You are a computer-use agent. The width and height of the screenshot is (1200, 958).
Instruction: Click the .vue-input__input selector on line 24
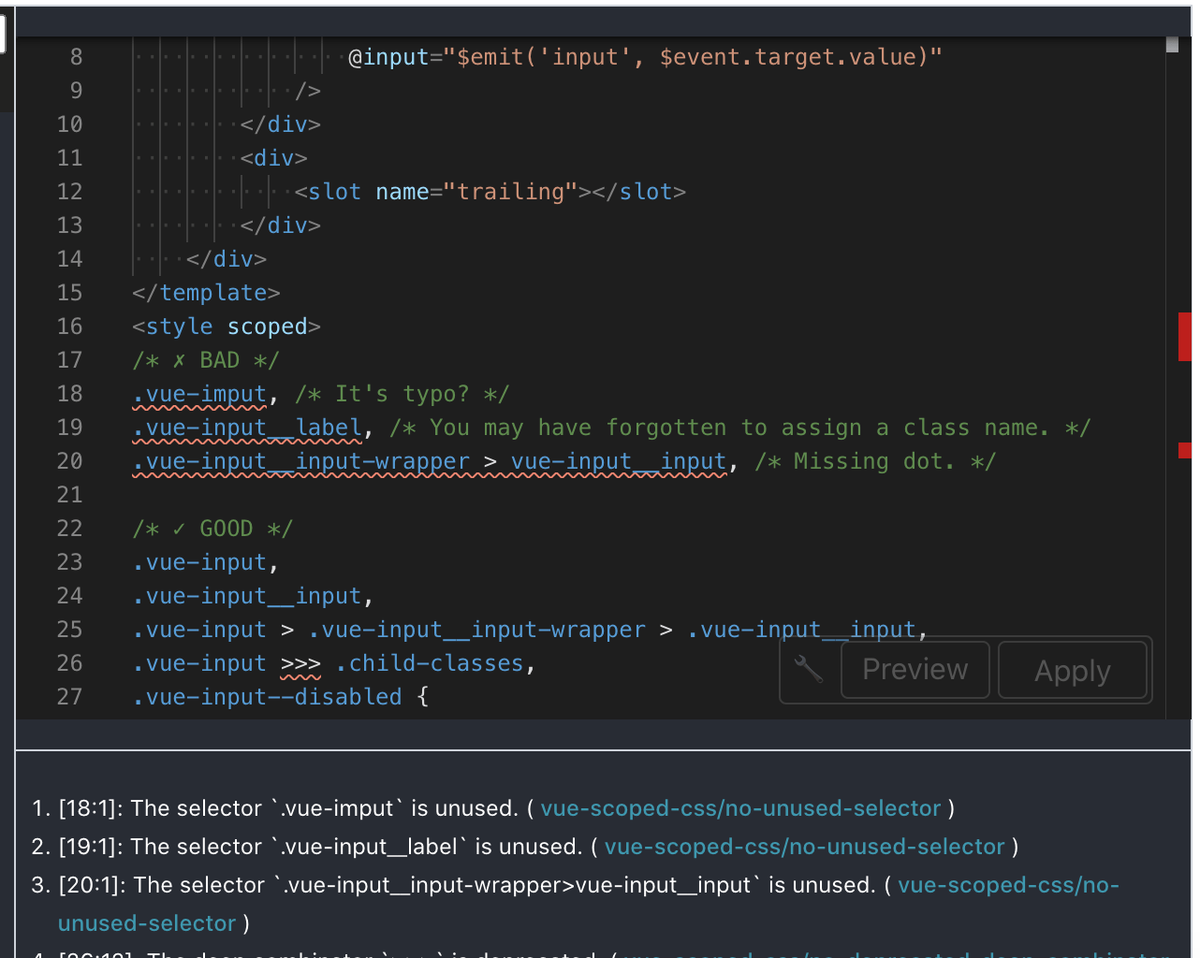(x=247, y=596)
